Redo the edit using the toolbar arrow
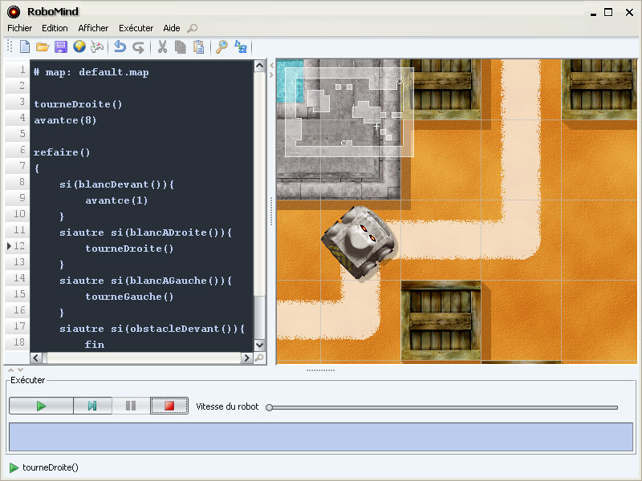642x481 pixels. click(138, 47)
